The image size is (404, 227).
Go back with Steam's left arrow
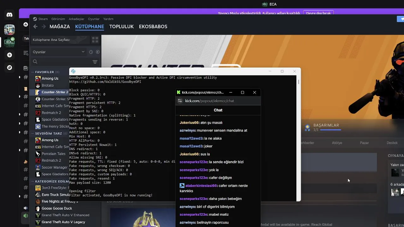[x=35, y=26]
